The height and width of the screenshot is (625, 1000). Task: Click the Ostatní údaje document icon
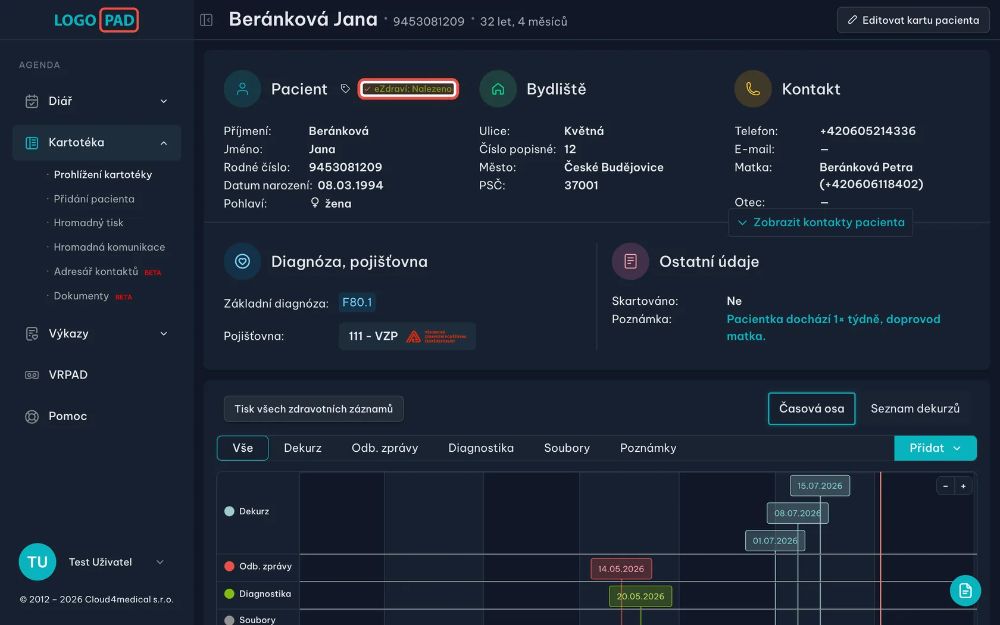coord(630,261)
